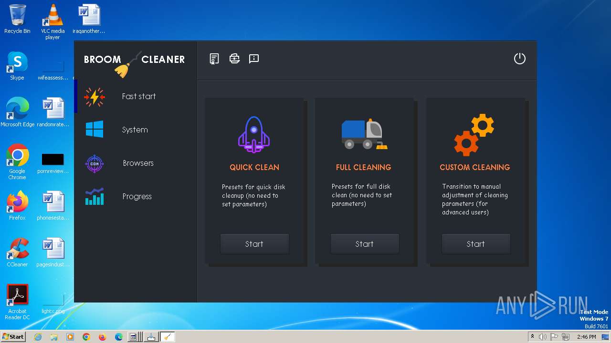This screenshot has height=343, width=611.
Task: Launch Internet Explorer from the taskbar
Action: click(x=38, y=337)
